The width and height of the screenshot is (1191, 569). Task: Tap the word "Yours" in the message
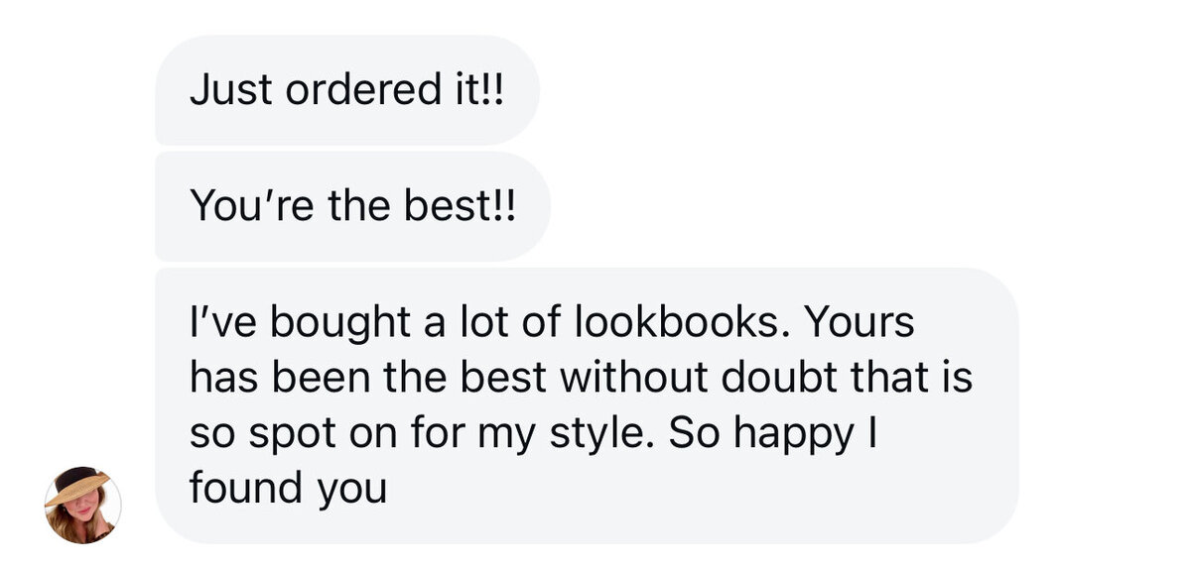coord(861,323)
